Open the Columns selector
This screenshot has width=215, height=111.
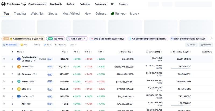pyautogui.click(x=206, y=45)
